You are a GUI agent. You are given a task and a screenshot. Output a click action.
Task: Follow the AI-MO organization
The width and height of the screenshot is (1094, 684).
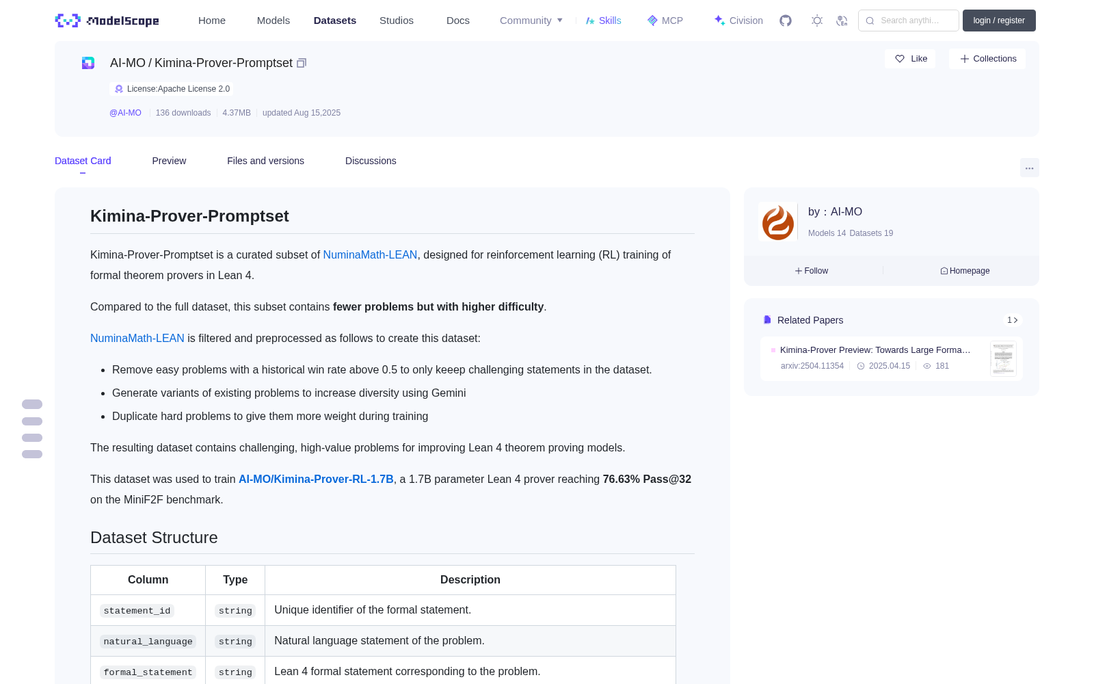pos(812,271)
